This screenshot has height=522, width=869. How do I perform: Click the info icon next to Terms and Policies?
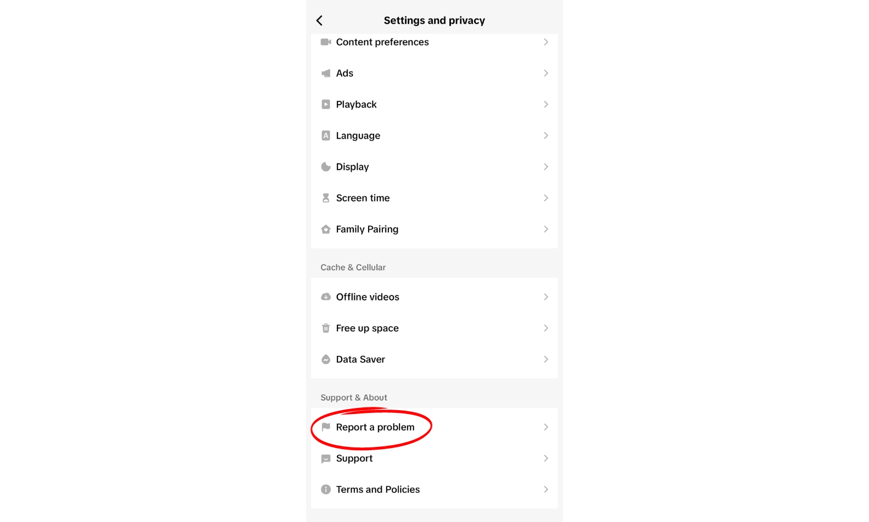(x=326, y=489)
